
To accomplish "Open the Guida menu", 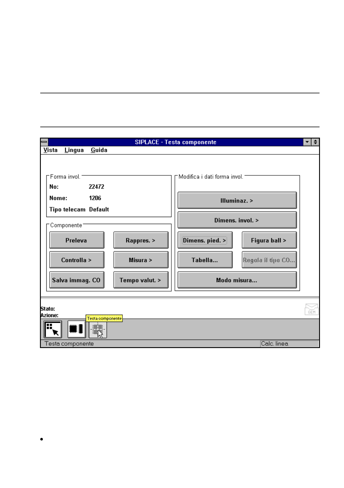I will point(99,150).
